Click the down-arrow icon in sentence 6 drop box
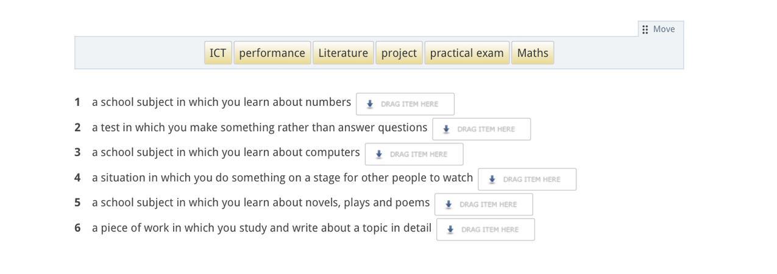 click(450, 230)
